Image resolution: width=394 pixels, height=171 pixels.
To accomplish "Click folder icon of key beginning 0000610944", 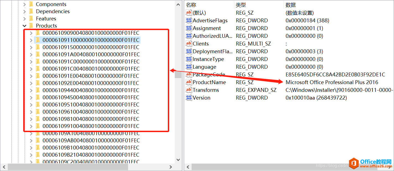I will [x=38, y=90].
